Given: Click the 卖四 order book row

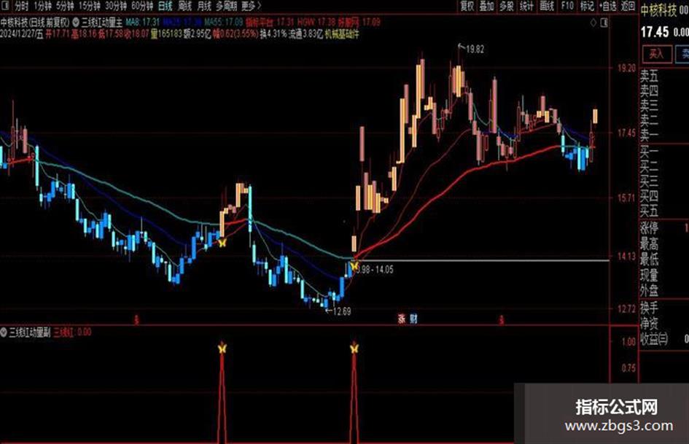Looking at the screenshot, I should point(664,91).
